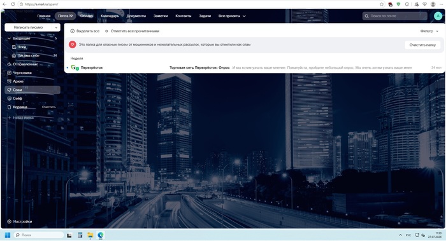
Task: Open the browser profile avatar icon
Action: 433,4
